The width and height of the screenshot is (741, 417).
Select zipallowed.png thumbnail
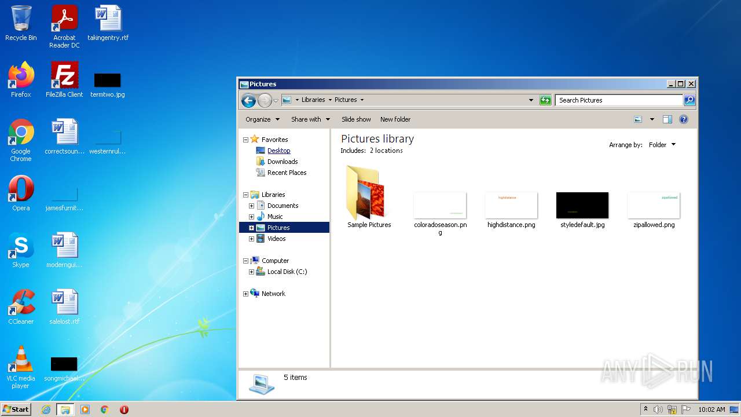tap(654, 210)
